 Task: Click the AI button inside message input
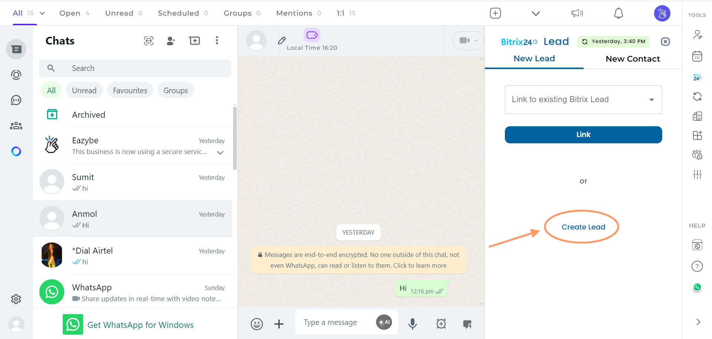click(x=384, y=322)
